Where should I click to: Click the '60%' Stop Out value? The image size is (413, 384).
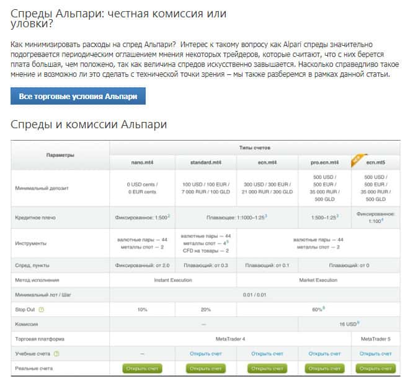(318, 310)
